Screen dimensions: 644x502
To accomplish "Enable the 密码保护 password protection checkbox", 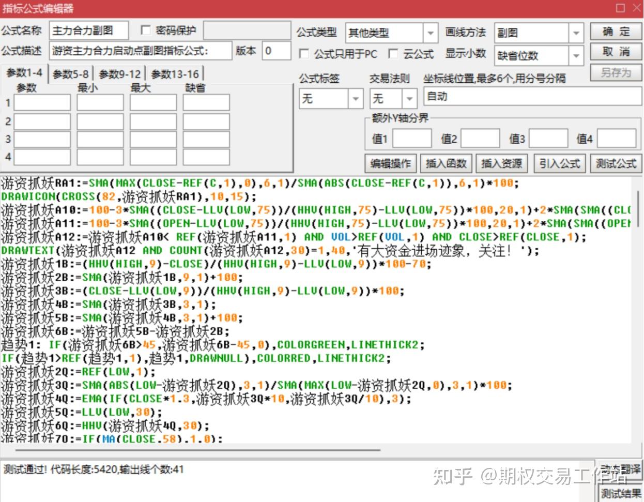I will pyautogui.click(x=146, y=30).
